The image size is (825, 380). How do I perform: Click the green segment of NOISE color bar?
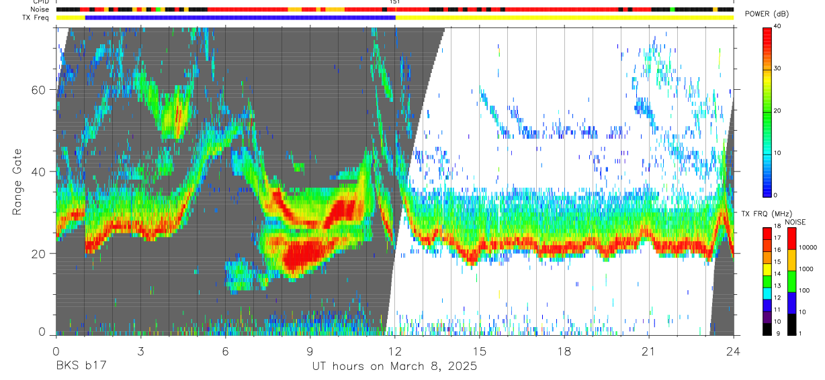[x=792, y=281]
